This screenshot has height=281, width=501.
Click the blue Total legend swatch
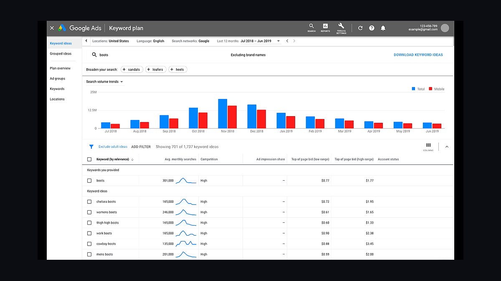coord(413,89)
